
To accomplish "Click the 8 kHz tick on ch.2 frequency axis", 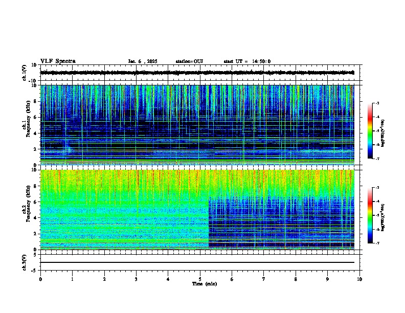I will point(36,186).
